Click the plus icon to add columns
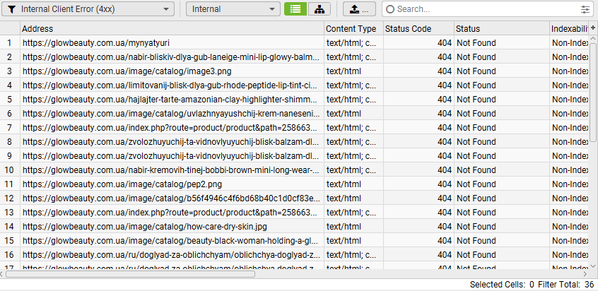Viewport: 598px width, 291px height. (x=593, y=28)
